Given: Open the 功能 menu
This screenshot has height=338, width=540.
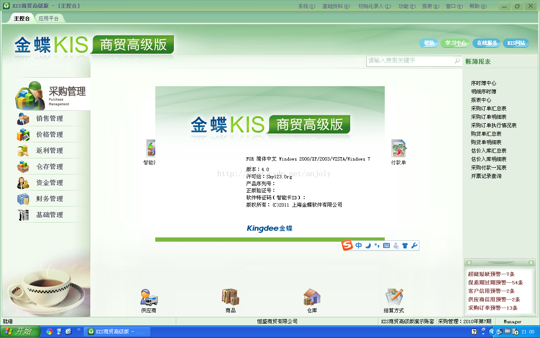Looking at the screenshot, I should pyautogui.click(x=407, y=6).
